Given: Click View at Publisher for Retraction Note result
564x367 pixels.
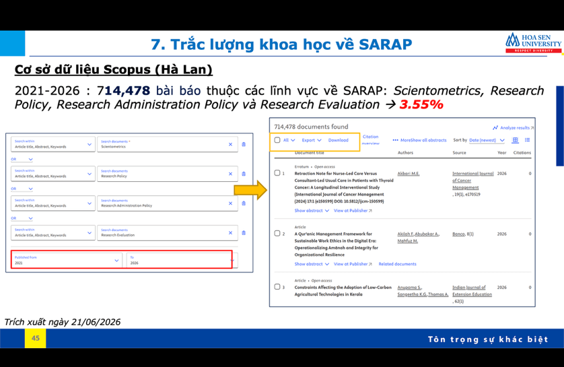Looking at the screenshot, I should click(x=353, y=211).
